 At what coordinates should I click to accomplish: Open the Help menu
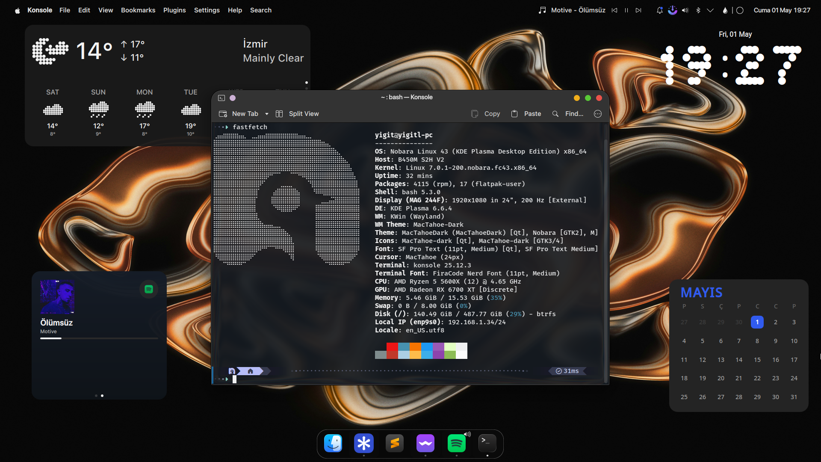coord(235,10)
